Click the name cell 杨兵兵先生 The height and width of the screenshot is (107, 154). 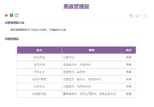(39, 79)
